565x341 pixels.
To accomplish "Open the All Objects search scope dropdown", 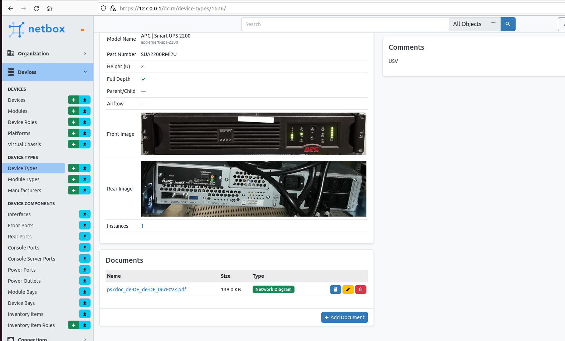I will tap(467, 24).
